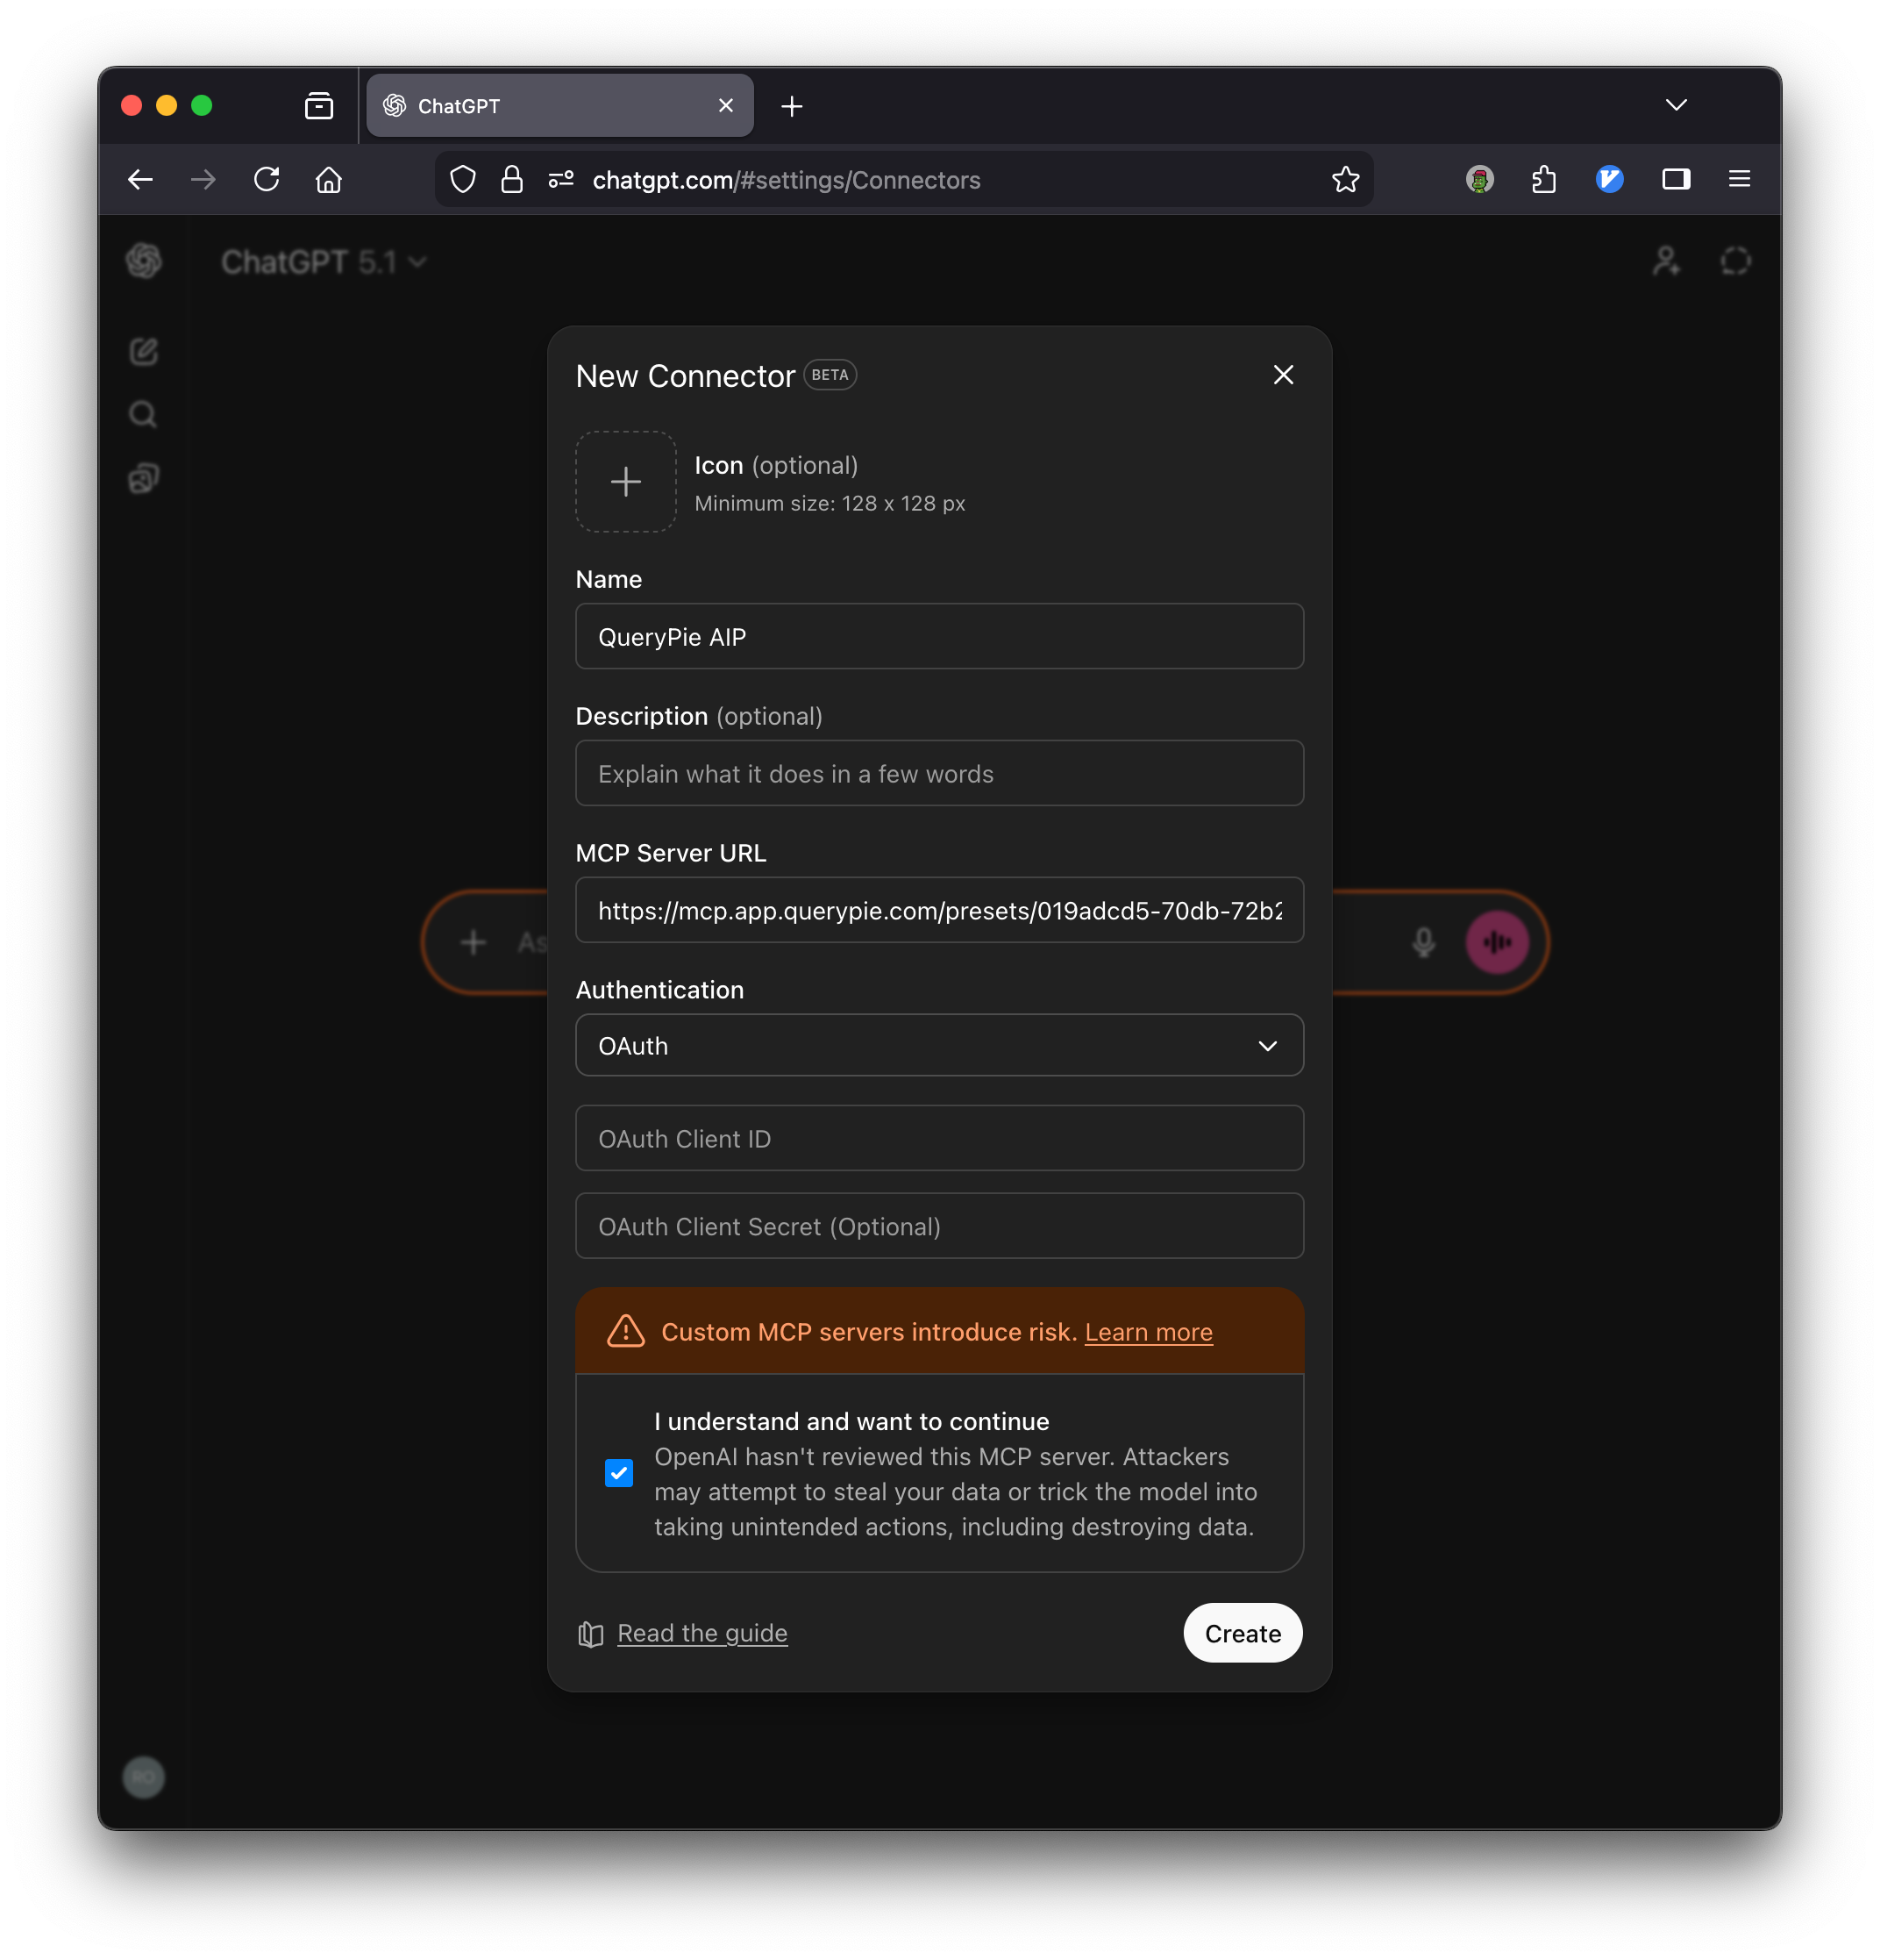The height and width of the screenshot is (1960, 1880).
Task: Open the Read the guide link
Action: point(702,1633)
